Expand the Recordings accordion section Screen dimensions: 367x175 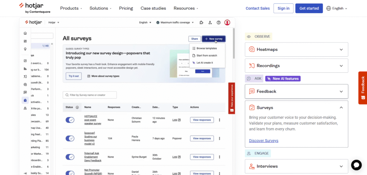(x=296, y=66)
